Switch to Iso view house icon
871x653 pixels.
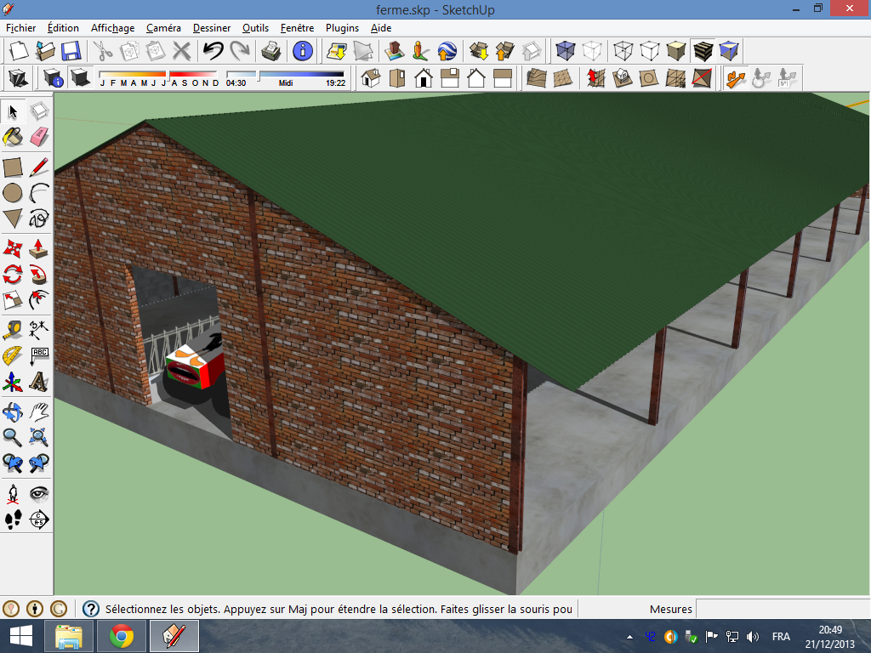[x=371, y=78]
